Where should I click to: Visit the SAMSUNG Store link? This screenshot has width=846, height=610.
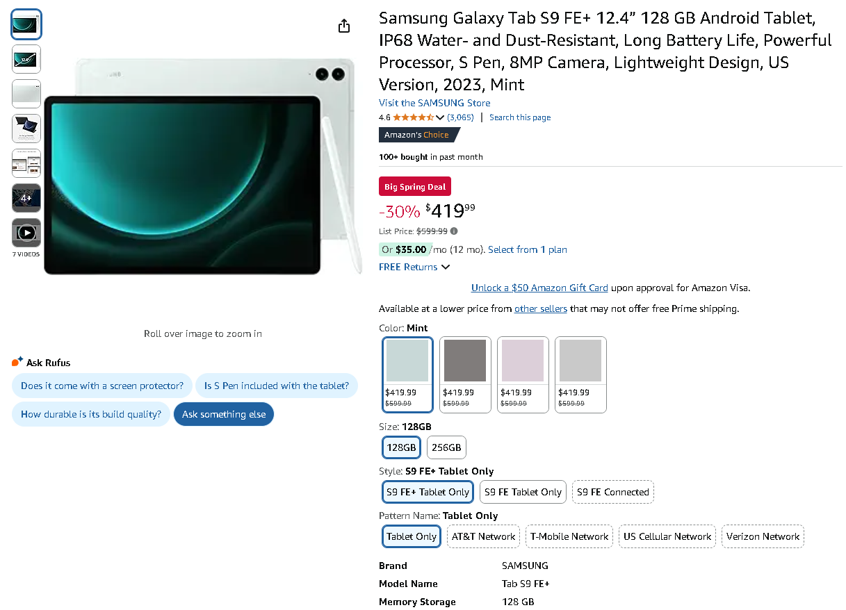point(434,102)
